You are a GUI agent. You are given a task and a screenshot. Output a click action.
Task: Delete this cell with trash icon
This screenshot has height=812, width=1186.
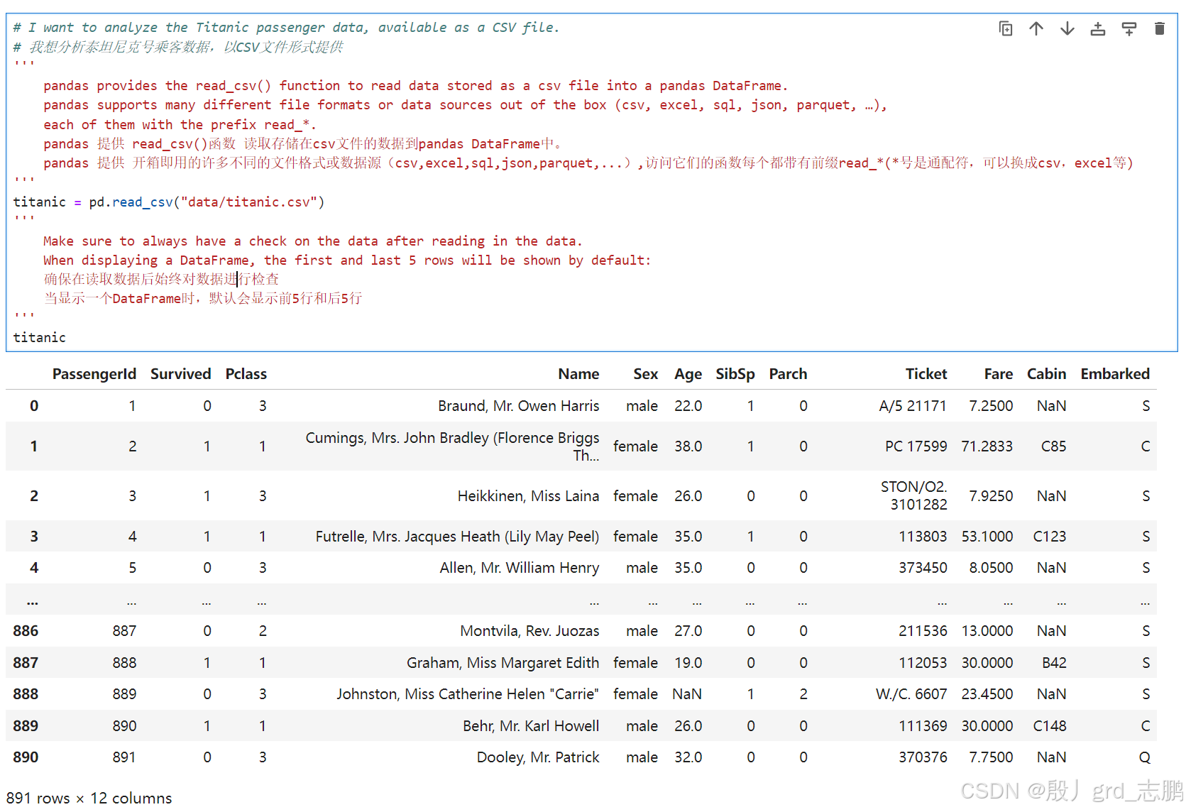[1160, 28]
